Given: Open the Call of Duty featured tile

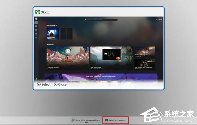Looking at the screenshot, I should click(x=144, y=64).
